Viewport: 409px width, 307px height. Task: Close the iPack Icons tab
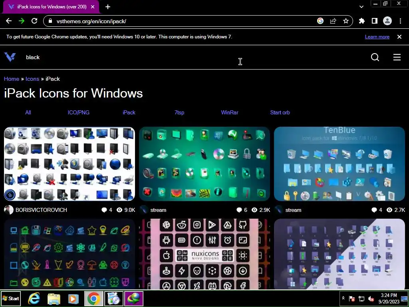(93, 7)
